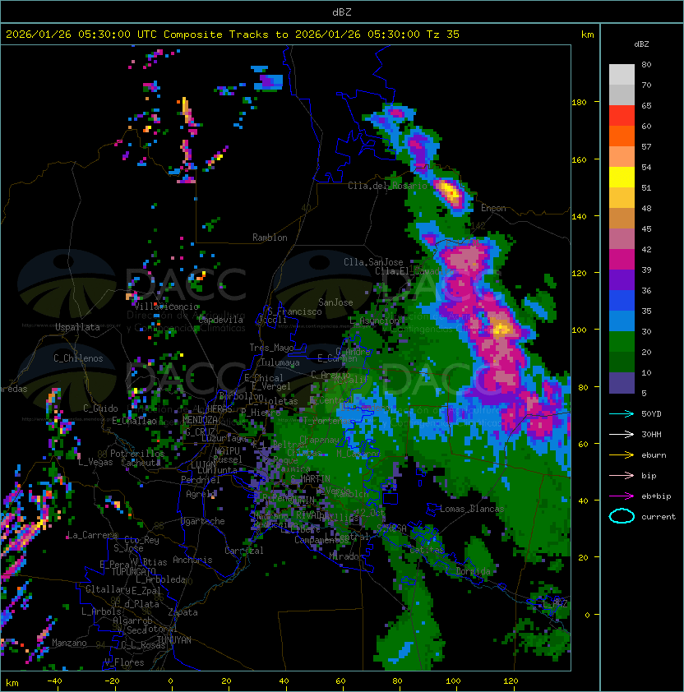
Task: Click the 'Ugarteche' place label
Action: point(203,521)
